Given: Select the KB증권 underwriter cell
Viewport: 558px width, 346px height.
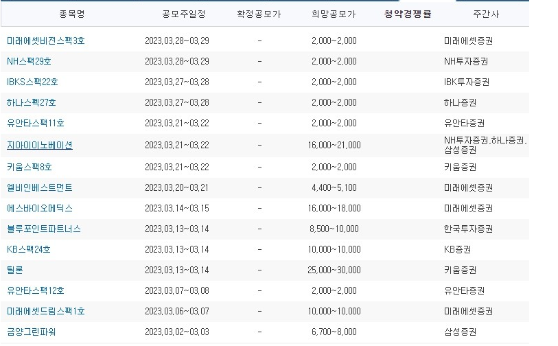Looking at the screenshot, I should pyautogui.click(x=457, y=250).
